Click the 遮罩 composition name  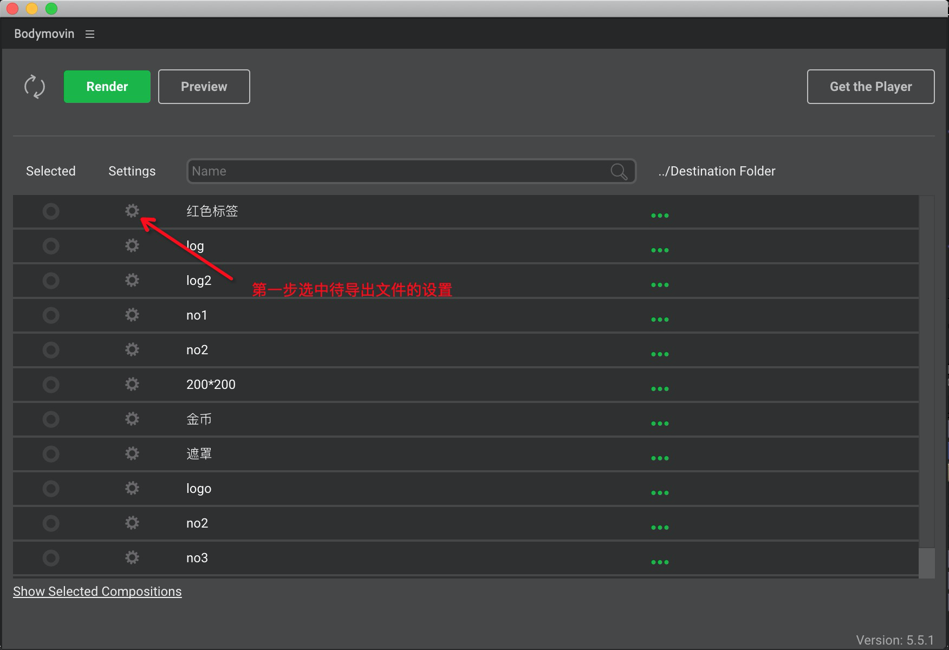[x=199, y=454]
